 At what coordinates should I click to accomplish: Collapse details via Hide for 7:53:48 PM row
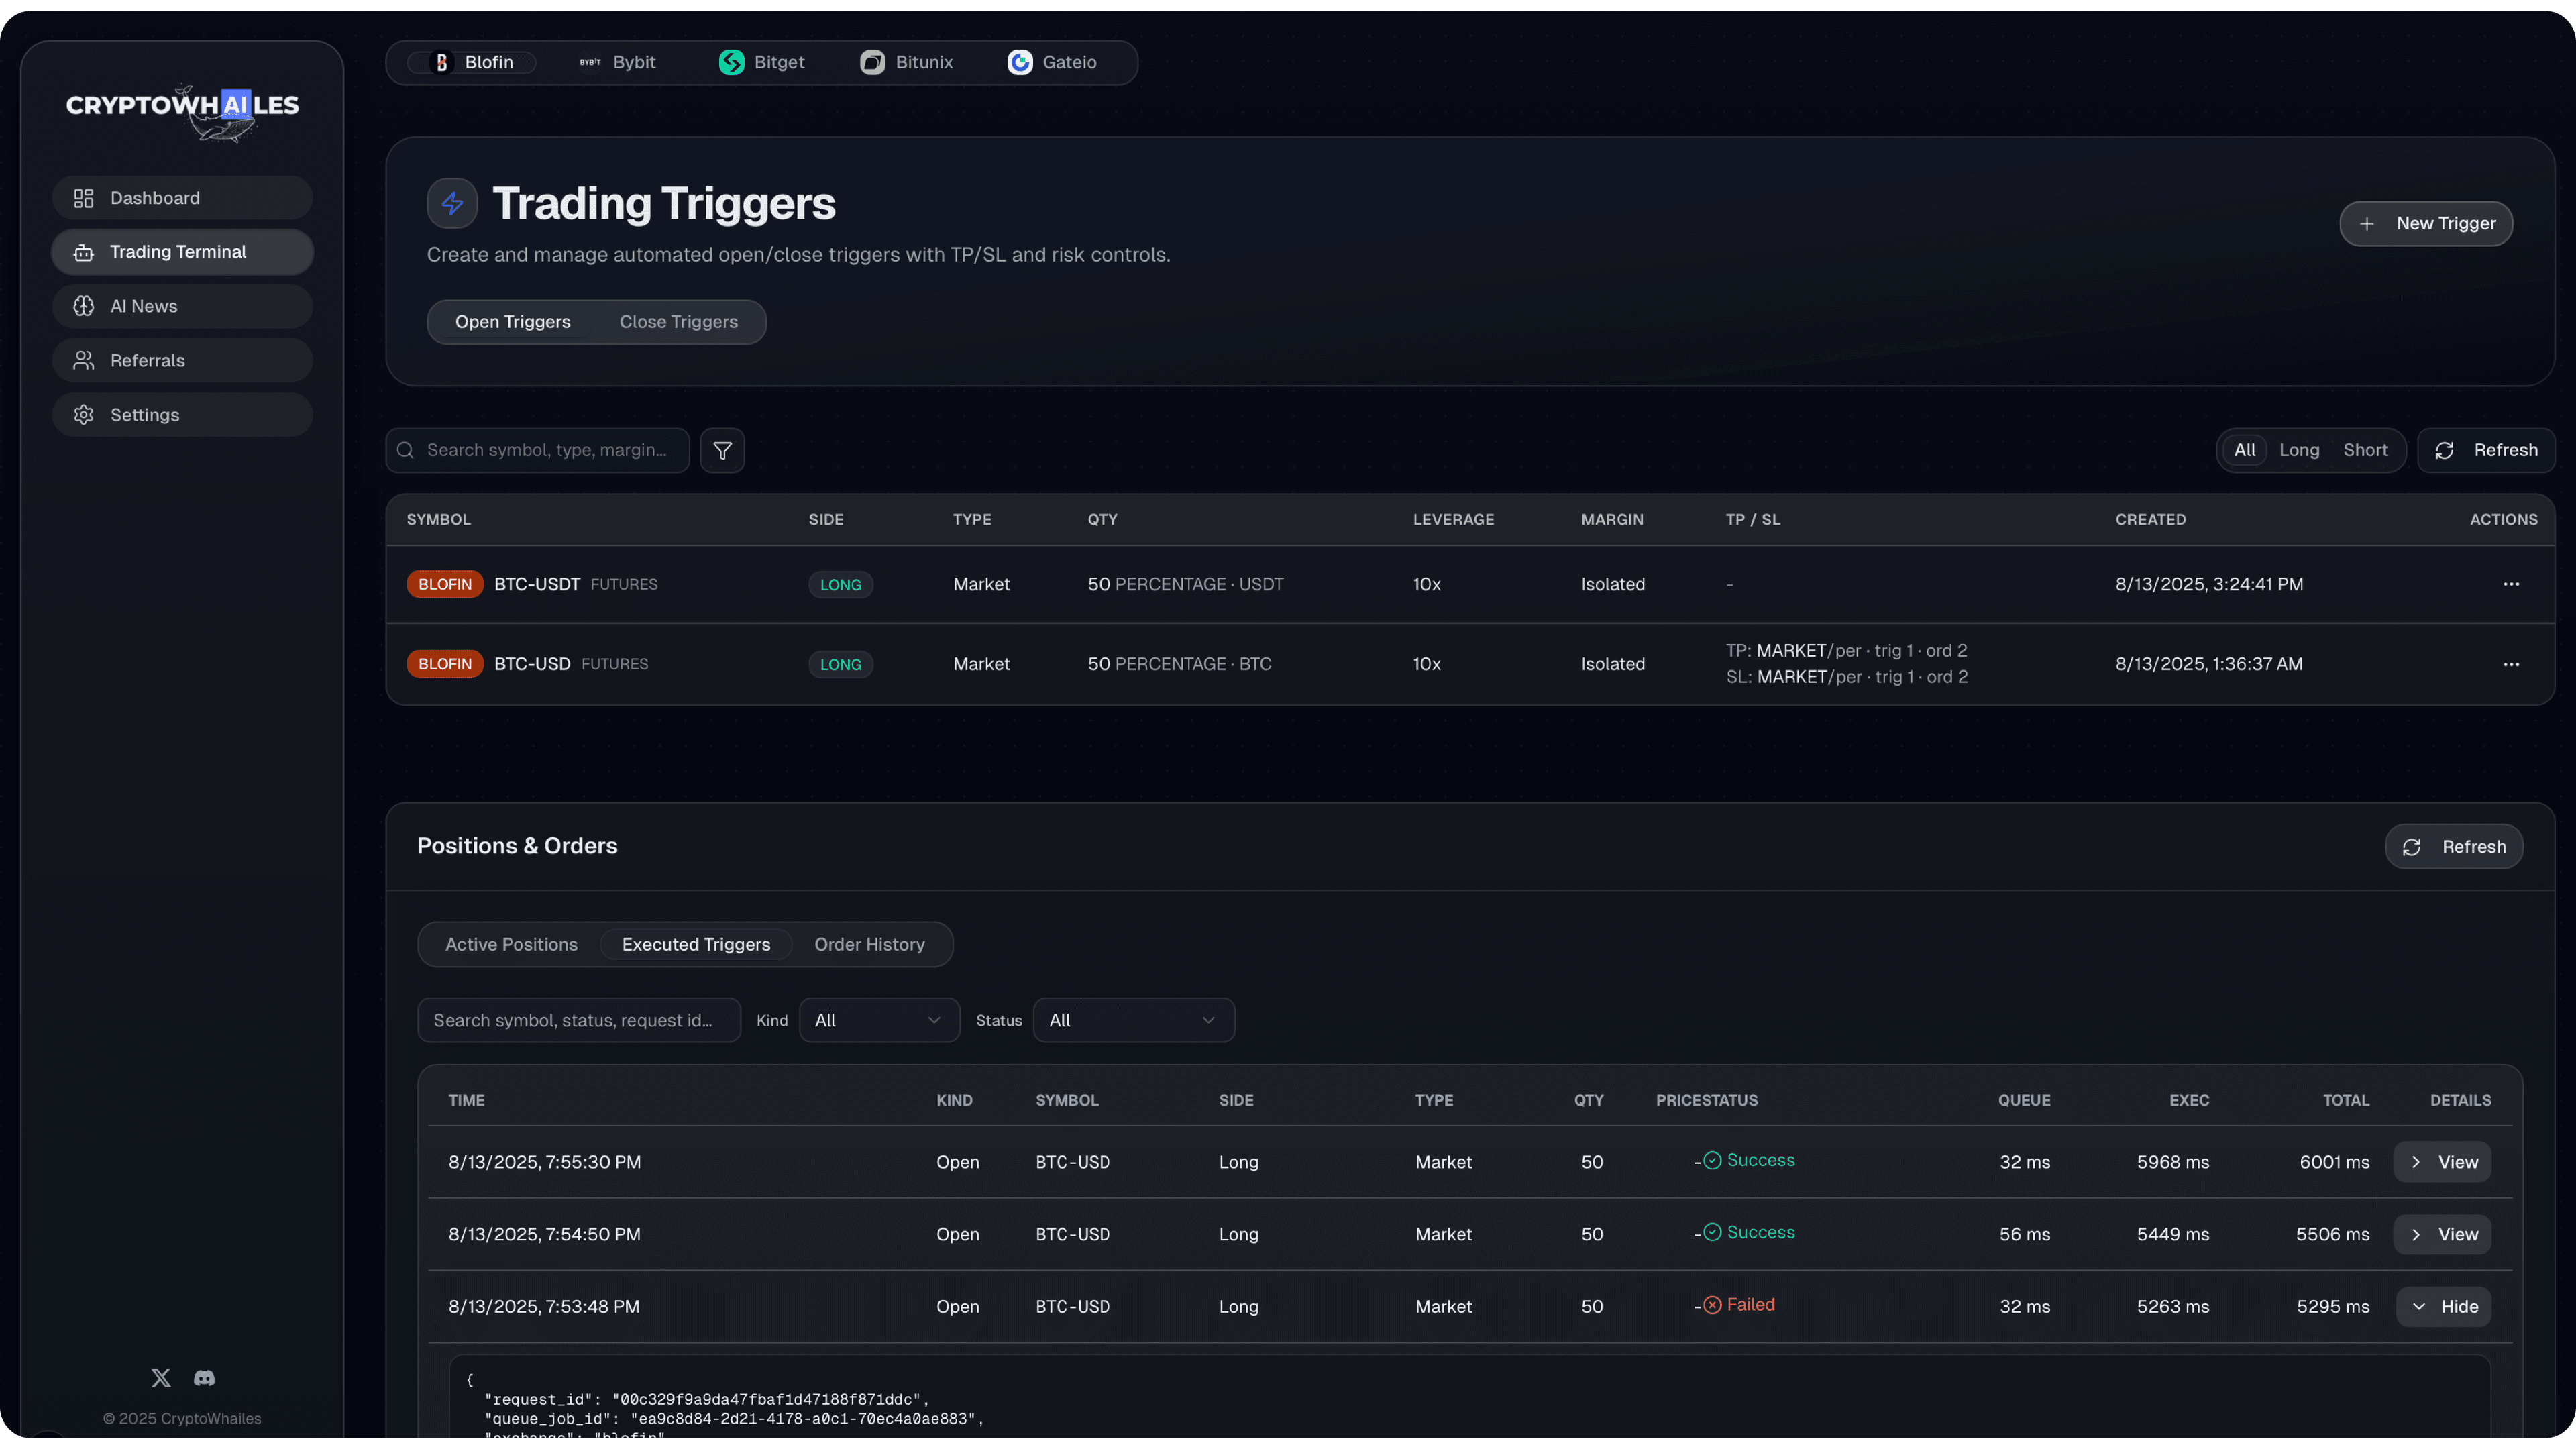2443,1306
